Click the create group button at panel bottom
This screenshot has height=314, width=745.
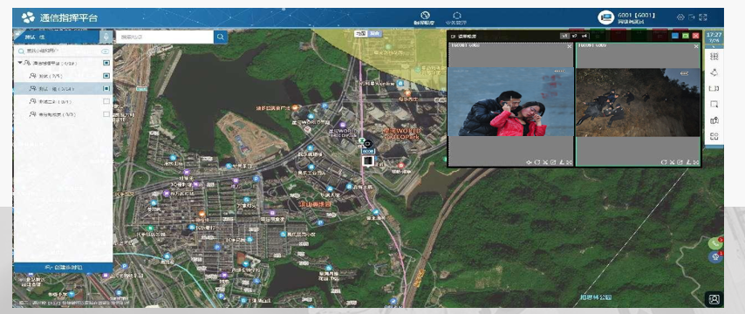coord(63,268)
